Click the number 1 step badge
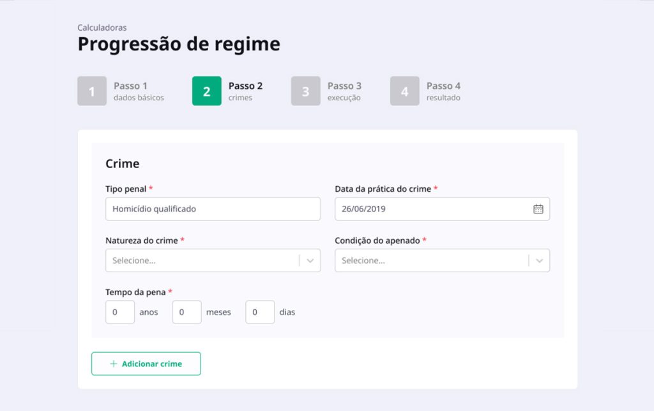 point(92,91)
